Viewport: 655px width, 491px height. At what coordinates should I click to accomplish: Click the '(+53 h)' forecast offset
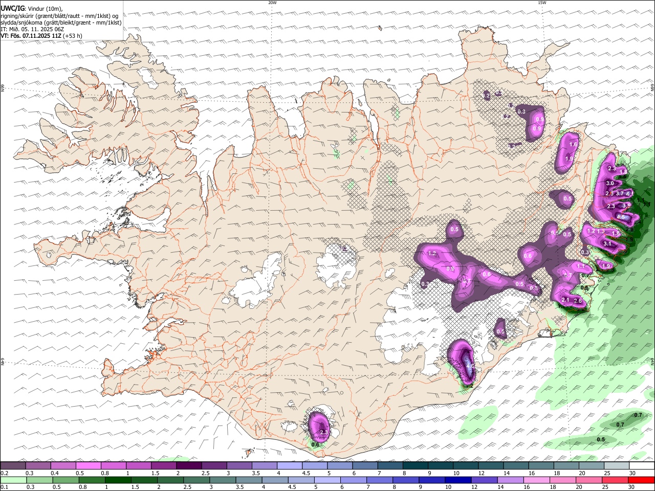pos(73,36)
